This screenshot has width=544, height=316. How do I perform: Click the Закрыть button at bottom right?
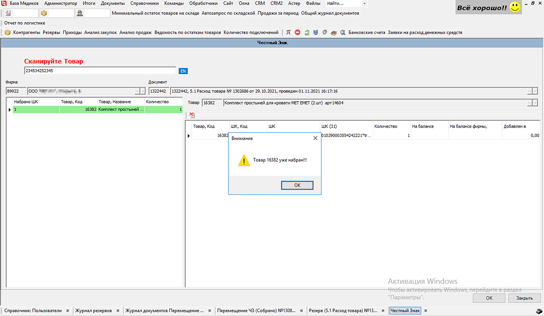(x=524, y=298)
